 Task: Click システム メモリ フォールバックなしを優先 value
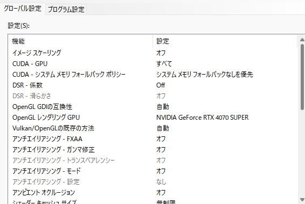click(x=204, y=75)
